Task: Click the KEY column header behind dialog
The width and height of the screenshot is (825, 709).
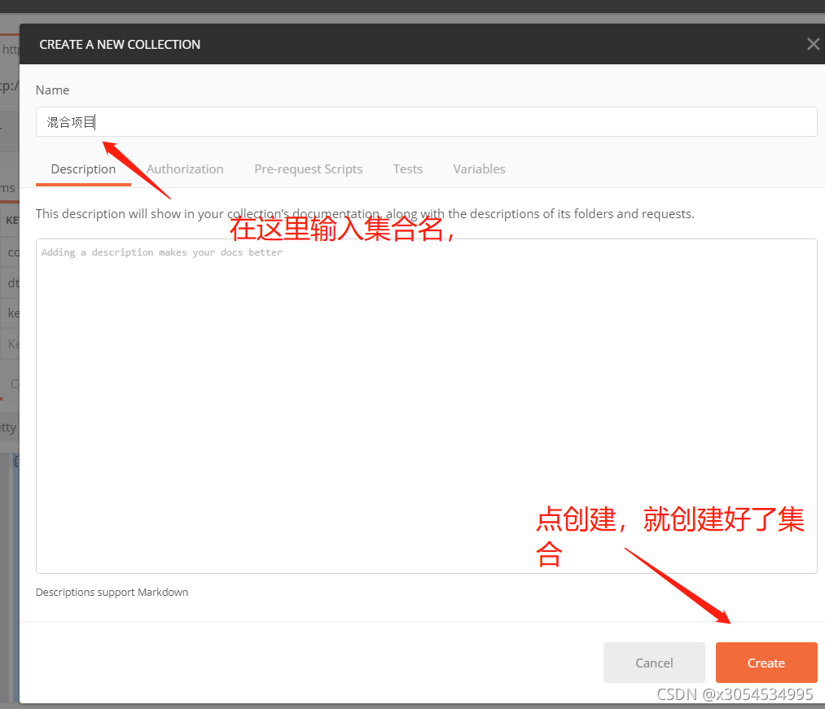Action: coord(14,220)
